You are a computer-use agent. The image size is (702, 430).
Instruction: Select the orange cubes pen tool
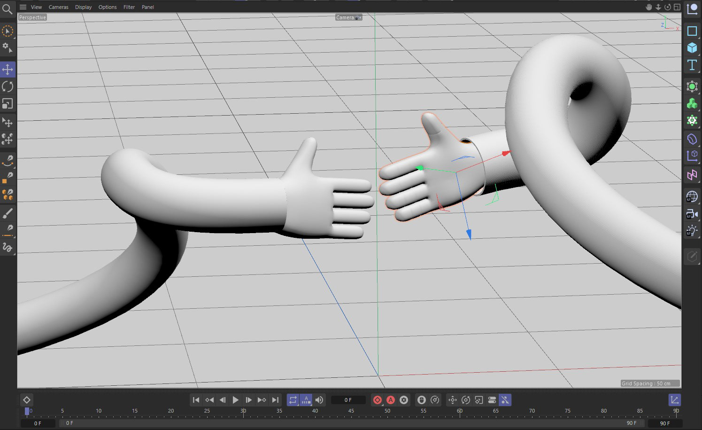tap(8, 195)
